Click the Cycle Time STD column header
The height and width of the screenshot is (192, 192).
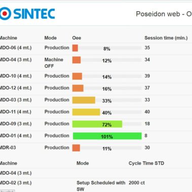coord(146,163)
